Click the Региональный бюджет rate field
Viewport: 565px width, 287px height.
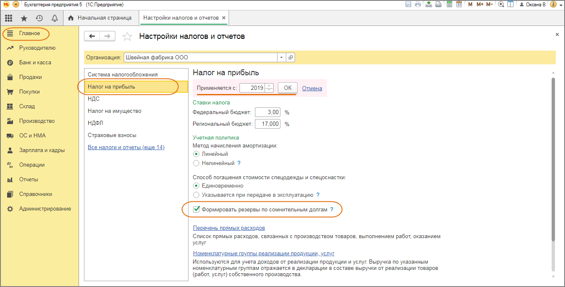[x=268, y=124]
